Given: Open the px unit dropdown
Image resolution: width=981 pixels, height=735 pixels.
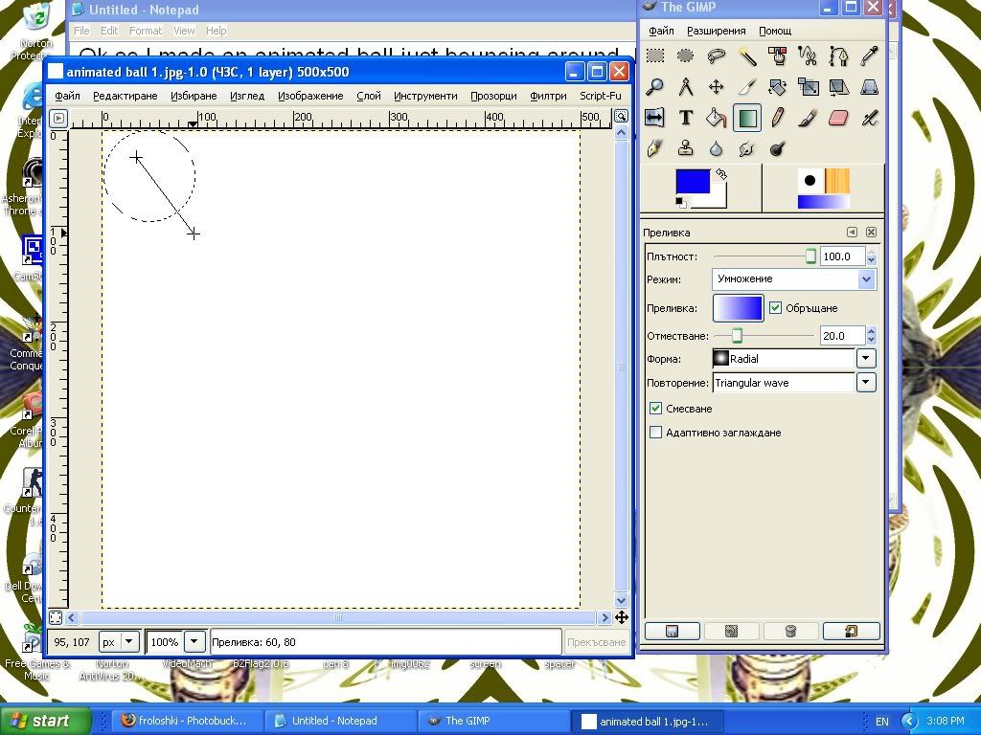Looking at the screenshot, I should coord(129,642).
